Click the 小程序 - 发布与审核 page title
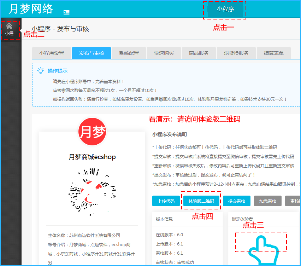The image size is (301, 266). click(x=60, y=29)
